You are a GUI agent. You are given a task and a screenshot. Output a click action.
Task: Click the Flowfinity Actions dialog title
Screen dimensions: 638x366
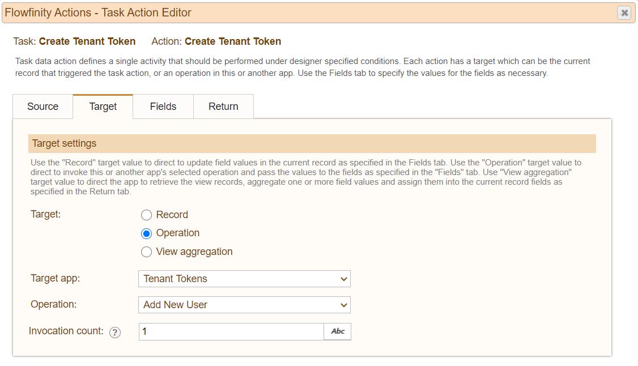(98, 12)
